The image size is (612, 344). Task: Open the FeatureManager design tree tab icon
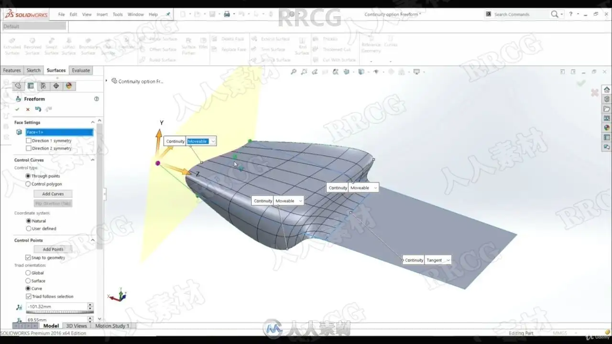(x=18, y=86)
